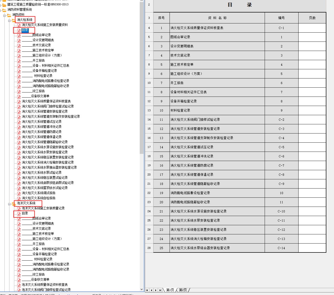Viewport: 334px width, 295px height.
Task: Click folder icon of 消火栓系统 node
Action: click(x=14, y=20)
